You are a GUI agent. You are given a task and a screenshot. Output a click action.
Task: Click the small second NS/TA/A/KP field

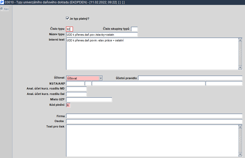tap(88, 83)
